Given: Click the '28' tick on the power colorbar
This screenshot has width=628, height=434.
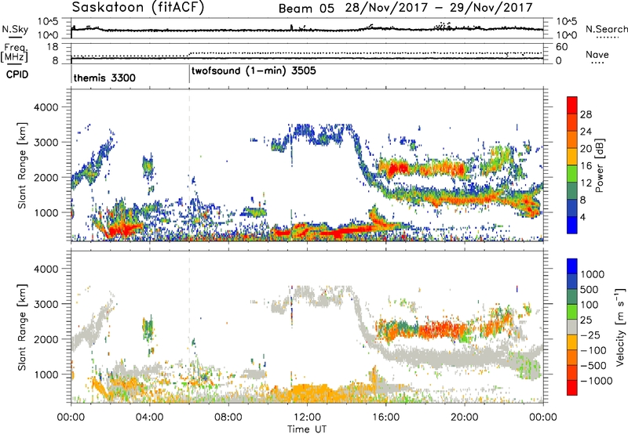Looking at the screenshot, I should coord(586,114).
